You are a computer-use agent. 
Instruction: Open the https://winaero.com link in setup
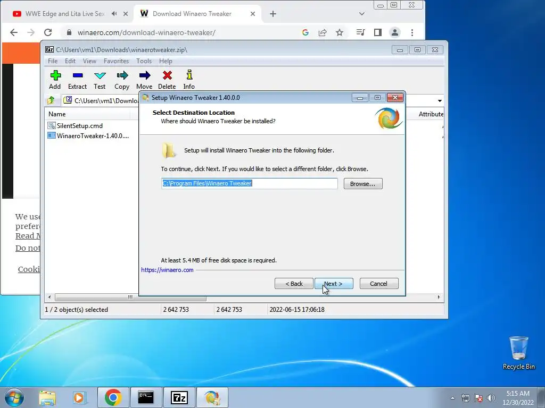click(x=167, y=270)
